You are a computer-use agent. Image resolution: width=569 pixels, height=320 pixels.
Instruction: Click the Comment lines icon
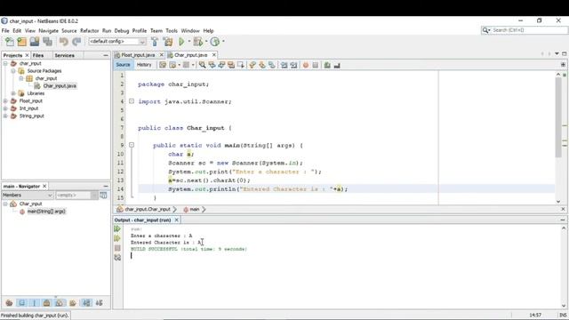click(x=327, y=65)
